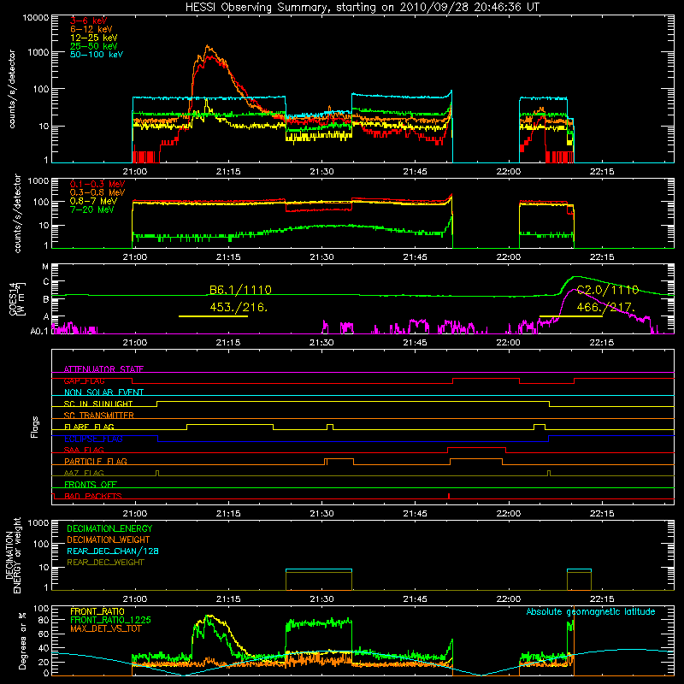Screen dimensions: 684x684
Task: Click the '466./217.' flare position label
Action: (x=605, y=307)
